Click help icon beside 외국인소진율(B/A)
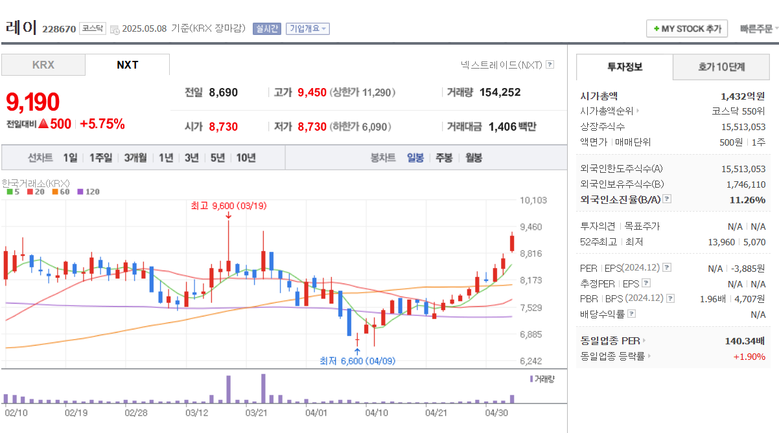Viewport: 779px width, 433px height. [667, 199]
